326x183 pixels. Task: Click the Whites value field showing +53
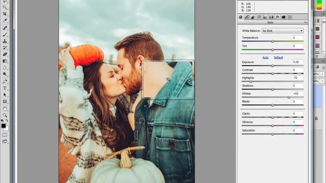coord(297,94)
